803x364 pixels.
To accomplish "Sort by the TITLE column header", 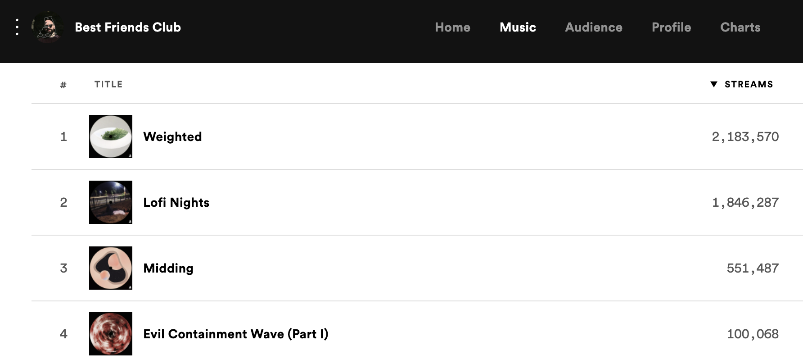I will click(108, 84).
